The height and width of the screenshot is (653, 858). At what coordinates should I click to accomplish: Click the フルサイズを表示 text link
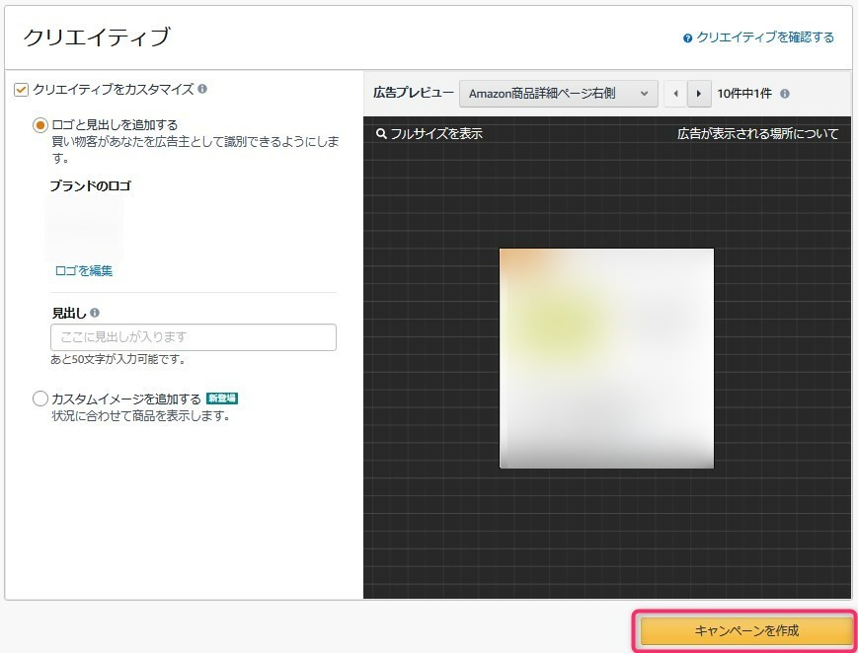(436, 133)
